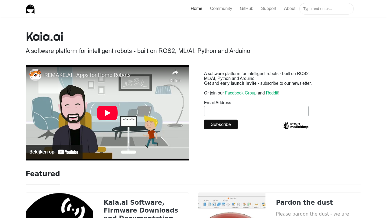Viewport: 387px width, 218px height.
Task: Click the Facebook Group link
Action: (241, 93)
